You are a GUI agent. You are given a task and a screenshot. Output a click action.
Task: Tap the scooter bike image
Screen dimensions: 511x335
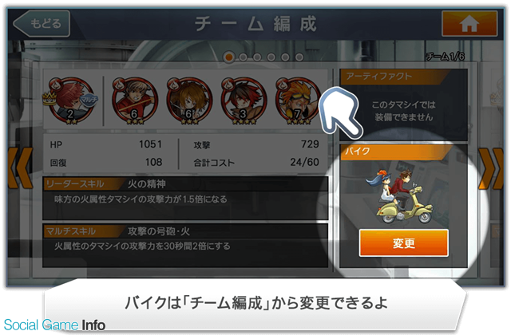[x=400, y=197]
